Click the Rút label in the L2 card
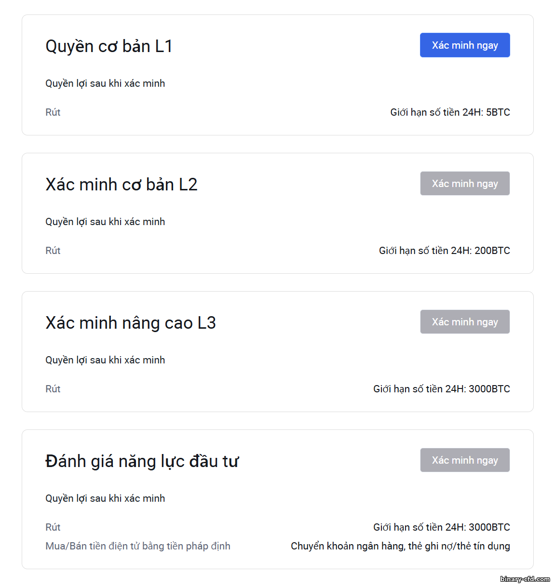This screenshot has width=555, height=588. (53, 251)
